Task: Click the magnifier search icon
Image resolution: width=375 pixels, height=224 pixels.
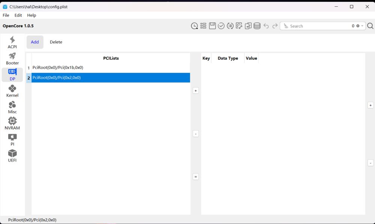Action: [370, 26]
